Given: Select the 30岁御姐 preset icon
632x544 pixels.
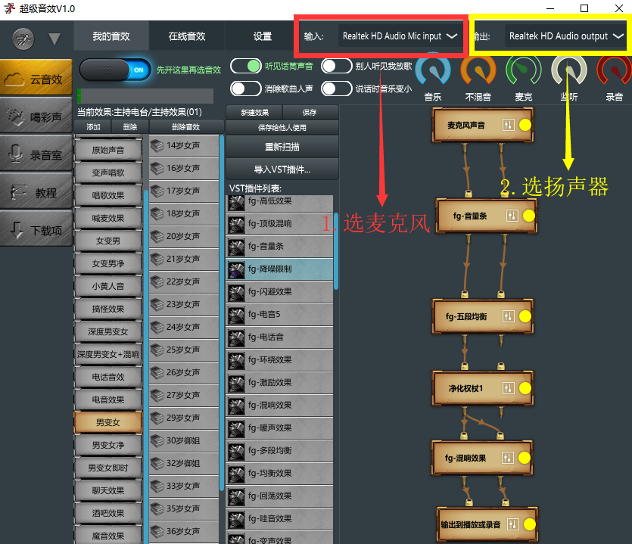Looking at the screenshot, I should pos(157,441).
